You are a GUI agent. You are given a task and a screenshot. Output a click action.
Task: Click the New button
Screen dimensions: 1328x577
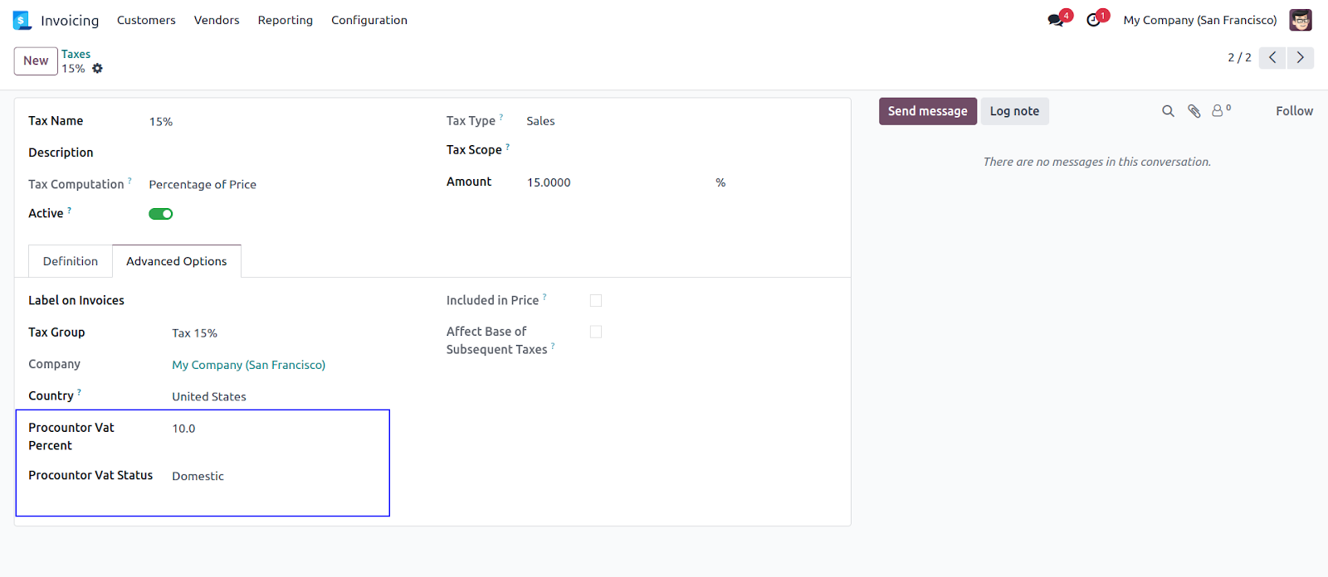pos(36,61)
